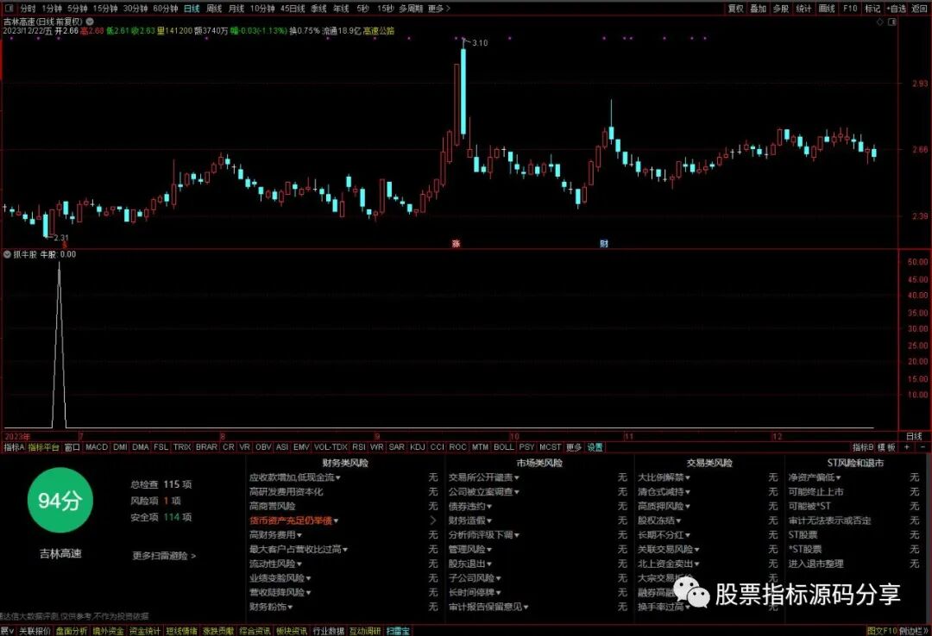This screenshot has height=636, width=932.
Task: Open the arrow next to 货币资产充足仍举债
Action: pos(432,521)
